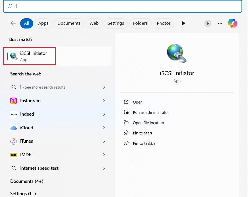Click the IMDb logo icon
The height and width of the screenshot is (197, 250).
point(14,155)
